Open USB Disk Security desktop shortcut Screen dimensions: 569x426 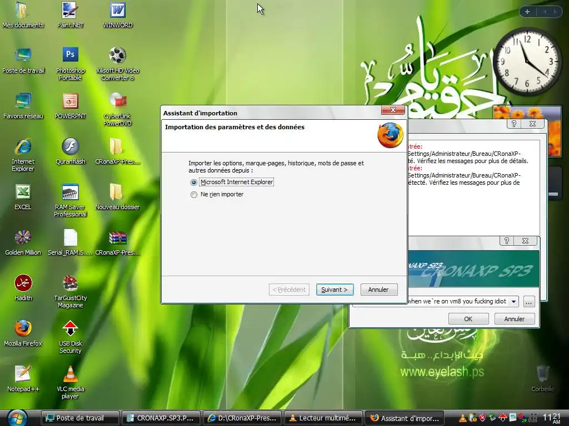(70, 337)
